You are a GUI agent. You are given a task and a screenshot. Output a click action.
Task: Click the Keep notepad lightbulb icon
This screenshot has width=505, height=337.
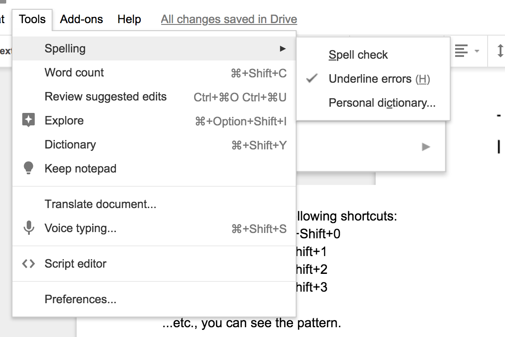point(29,168)
